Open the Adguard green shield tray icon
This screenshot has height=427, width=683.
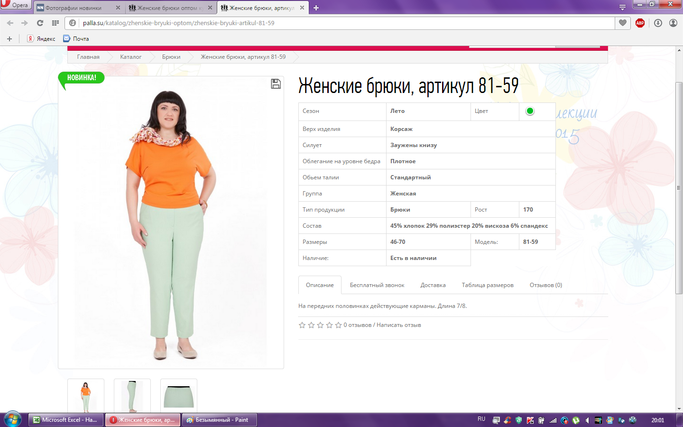point(519,420)
